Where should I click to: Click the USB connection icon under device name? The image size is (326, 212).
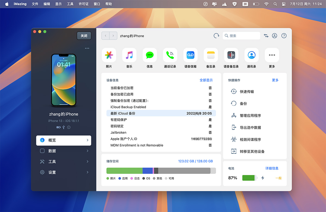coord(64,127)
